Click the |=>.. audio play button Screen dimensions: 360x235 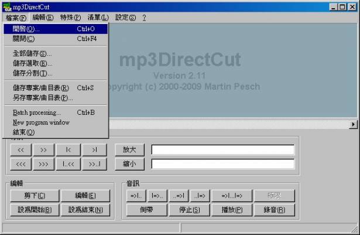[157, 196]
